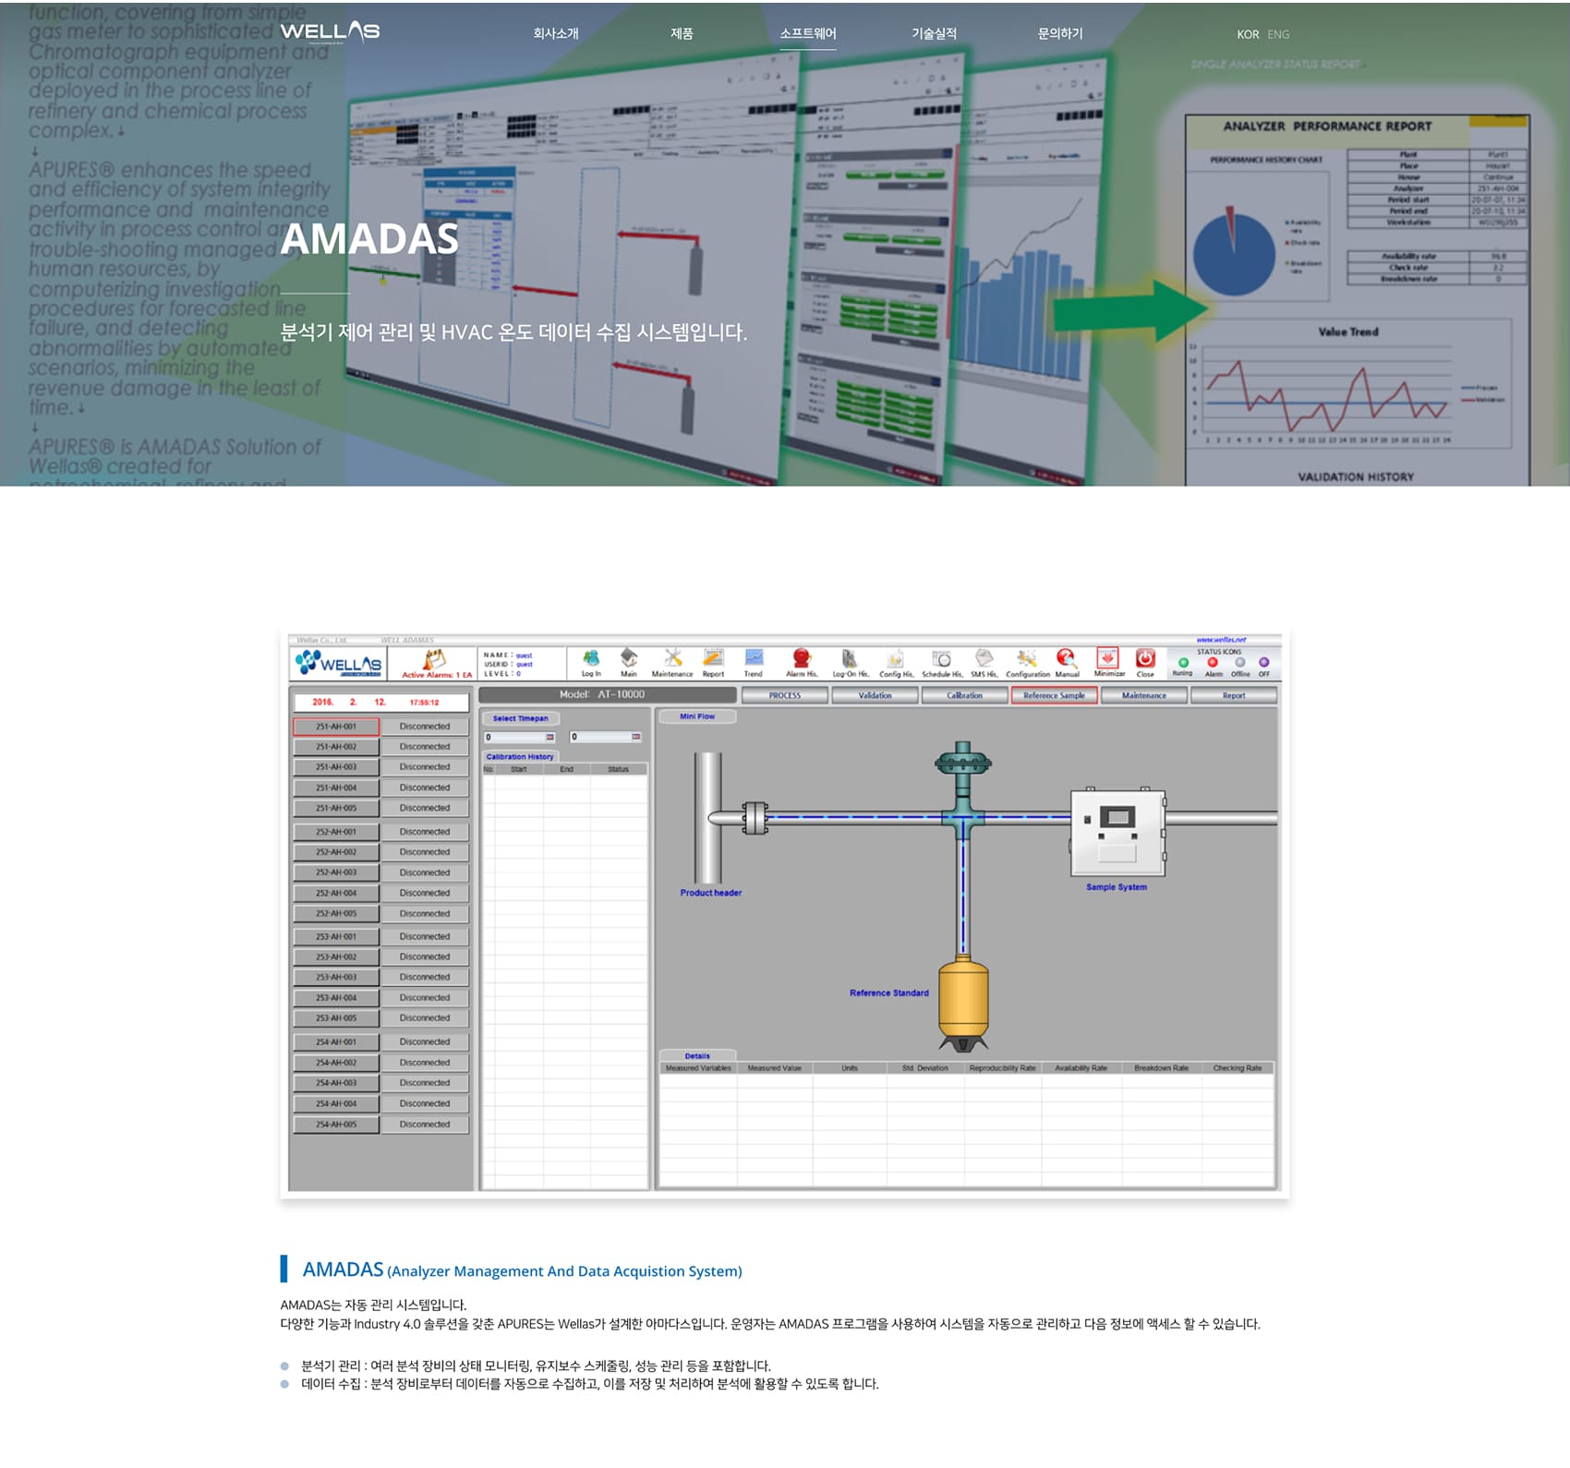Viewport: 1570px width, 1468px height.
Task: Click the red Alarm status icon
Action: pyautogui.click(x=1213, y=663)
